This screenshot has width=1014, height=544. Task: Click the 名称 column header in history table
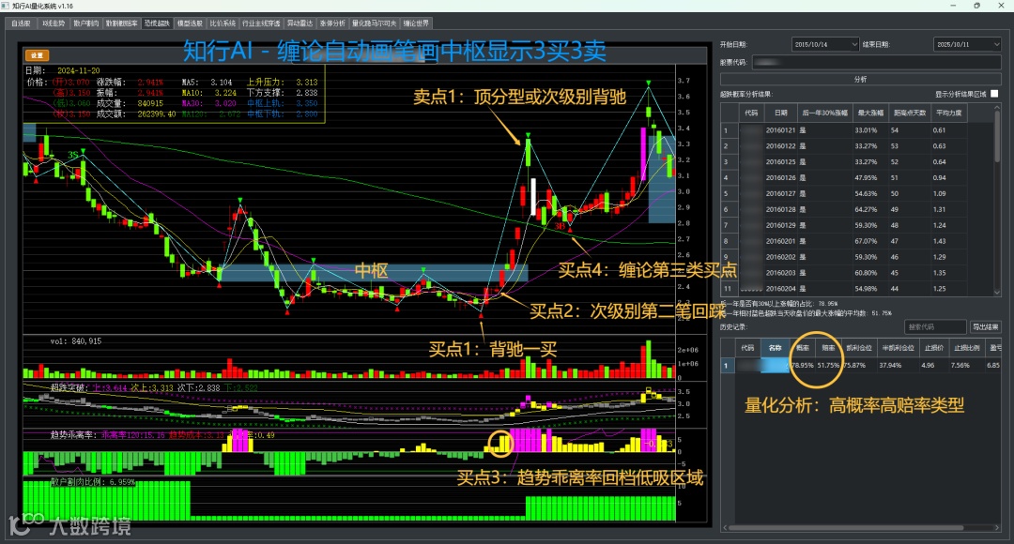pos(775,348)
